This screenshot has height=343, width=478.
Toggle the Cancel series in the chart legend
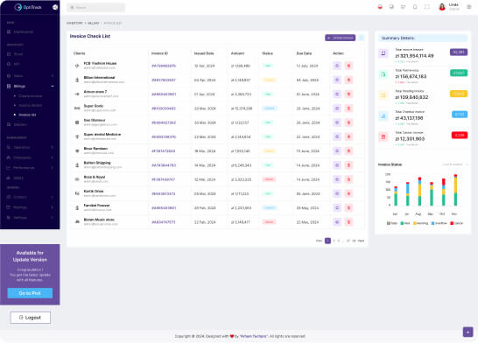[456, 223]
